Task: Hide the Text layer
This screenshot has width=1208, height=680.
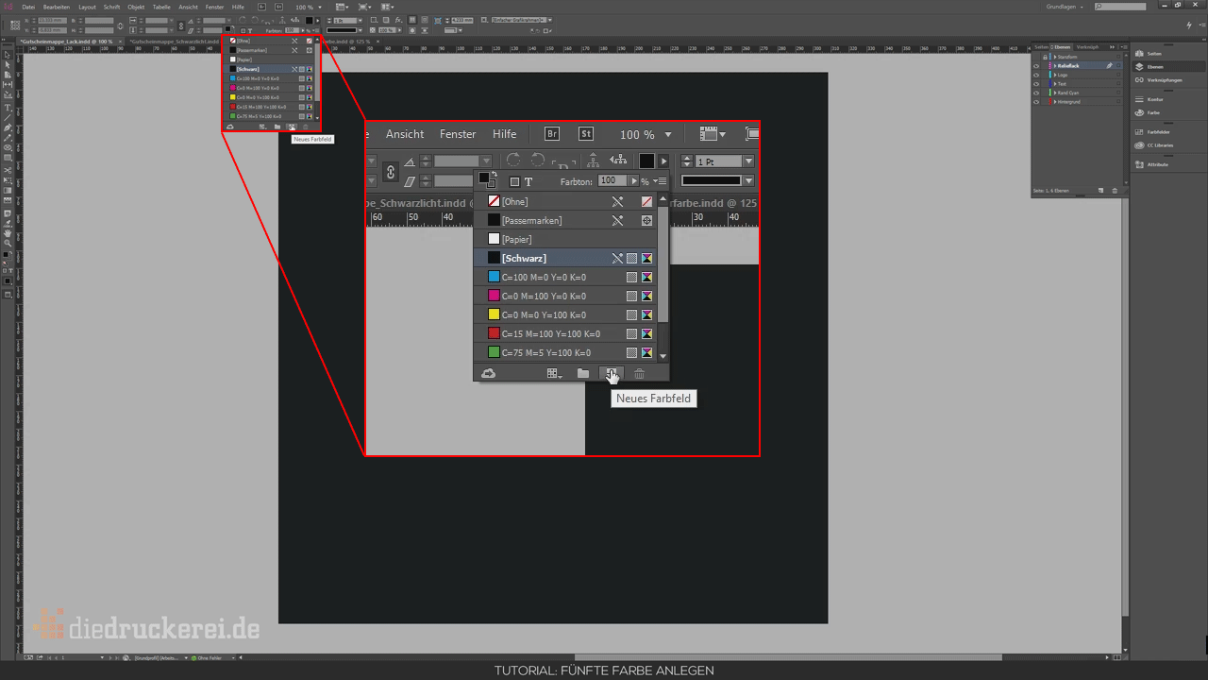Action: pyautogui.click(x=1036, y=84)
